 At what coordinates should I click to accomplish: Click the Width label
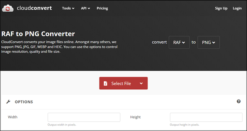pyautogui.click(x=13, y=117)
